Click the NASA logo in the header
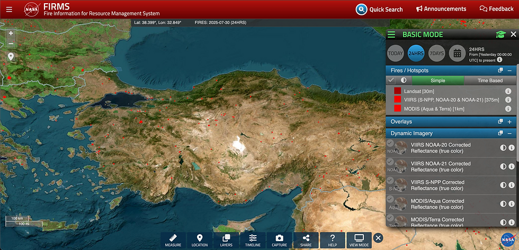The image size is (519, 250). (31, 10)
